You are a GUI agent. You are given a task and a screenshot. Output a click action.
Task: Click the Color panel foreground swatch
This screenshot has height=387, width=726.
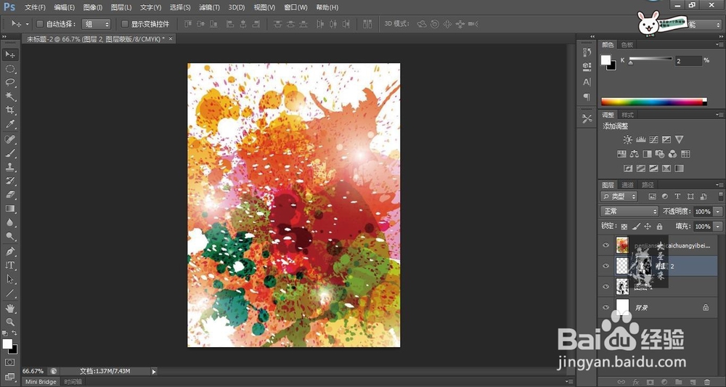[x=605, y=60]
